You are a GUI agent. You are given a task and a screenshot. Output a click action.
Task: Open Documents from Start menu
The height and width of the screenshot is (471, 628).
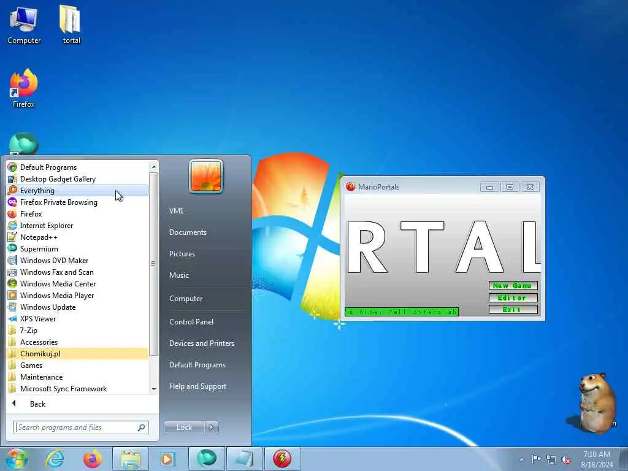point(188,232)
